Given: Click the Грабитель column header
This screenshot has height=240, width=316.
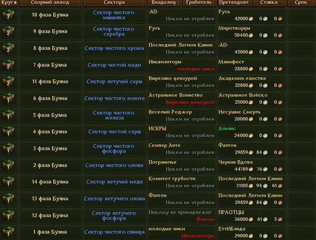Looking at the screenshot, I should click(199, 3).
